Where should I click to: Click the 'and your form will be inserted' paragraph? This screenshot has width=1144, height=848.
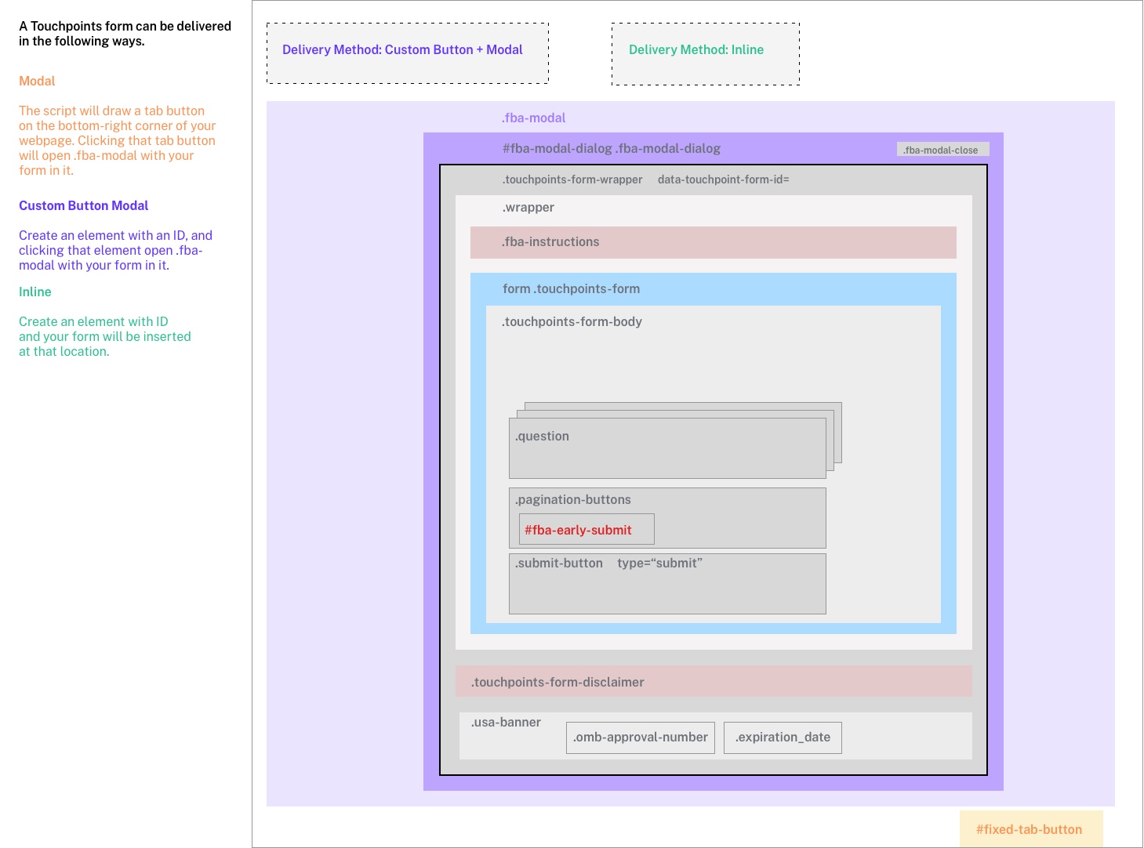(x=105, y=336)
